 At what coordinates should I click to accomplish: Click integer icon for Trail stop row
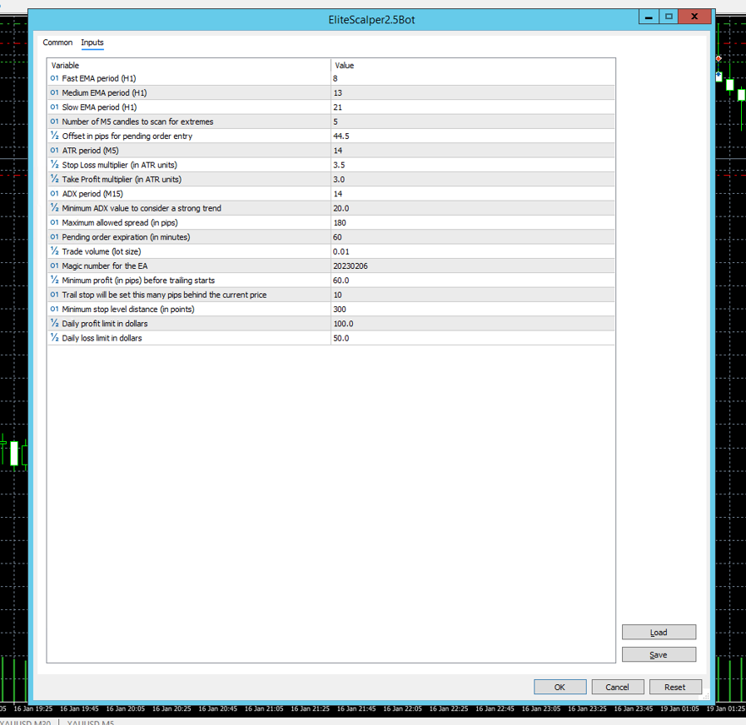point(54,295)
